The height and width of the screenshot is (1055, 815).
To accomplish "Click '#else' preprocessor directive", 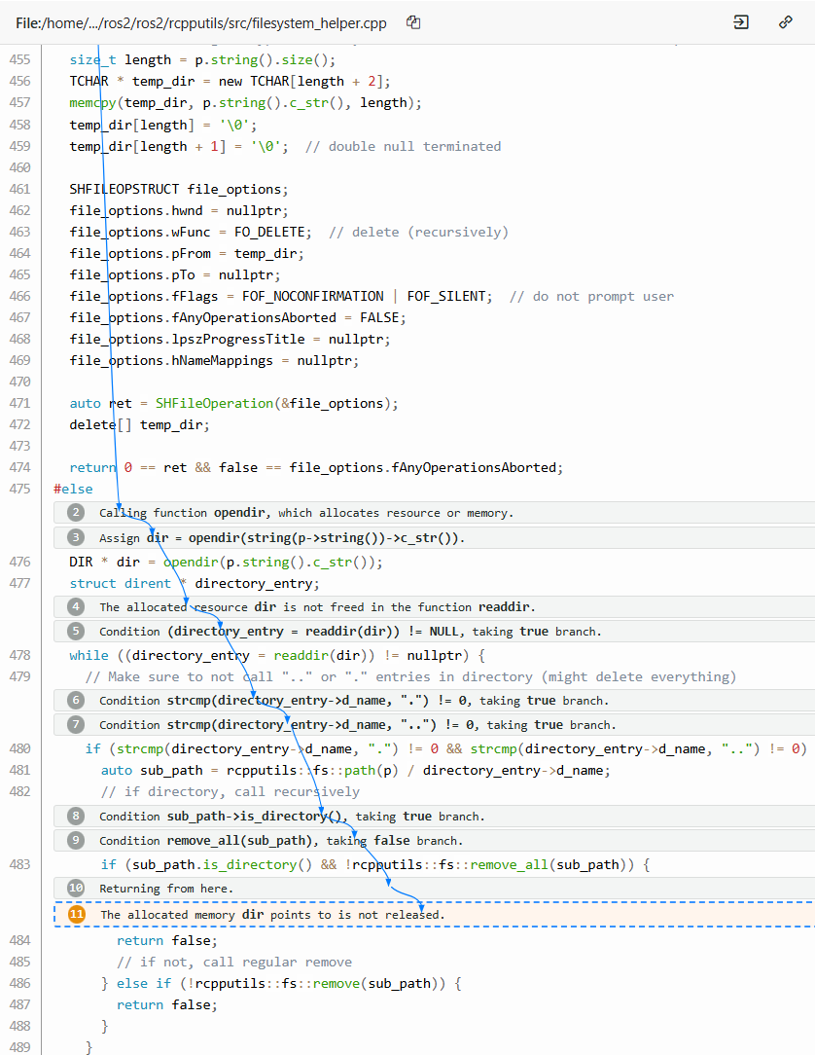I will [73, 490].
